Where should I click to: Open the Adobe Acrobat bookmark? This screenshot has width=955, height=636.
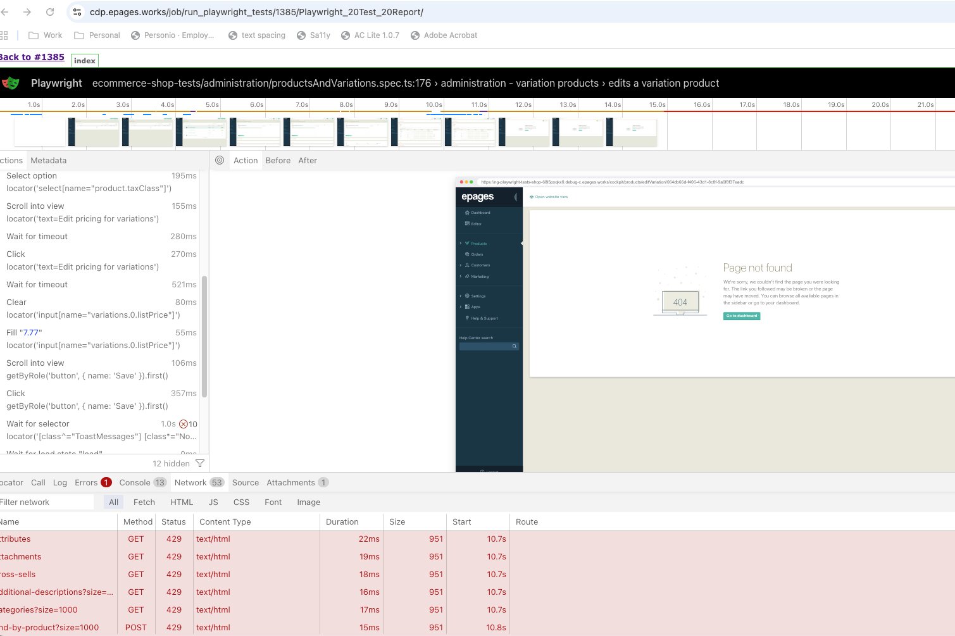pos(444,35)
